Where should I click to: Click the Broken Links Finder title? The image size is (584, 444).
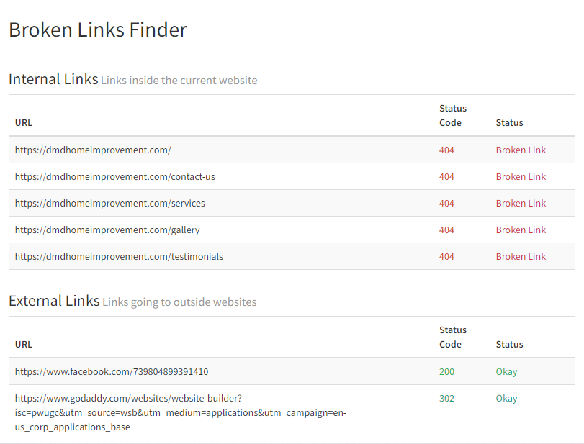click(97, 30)
